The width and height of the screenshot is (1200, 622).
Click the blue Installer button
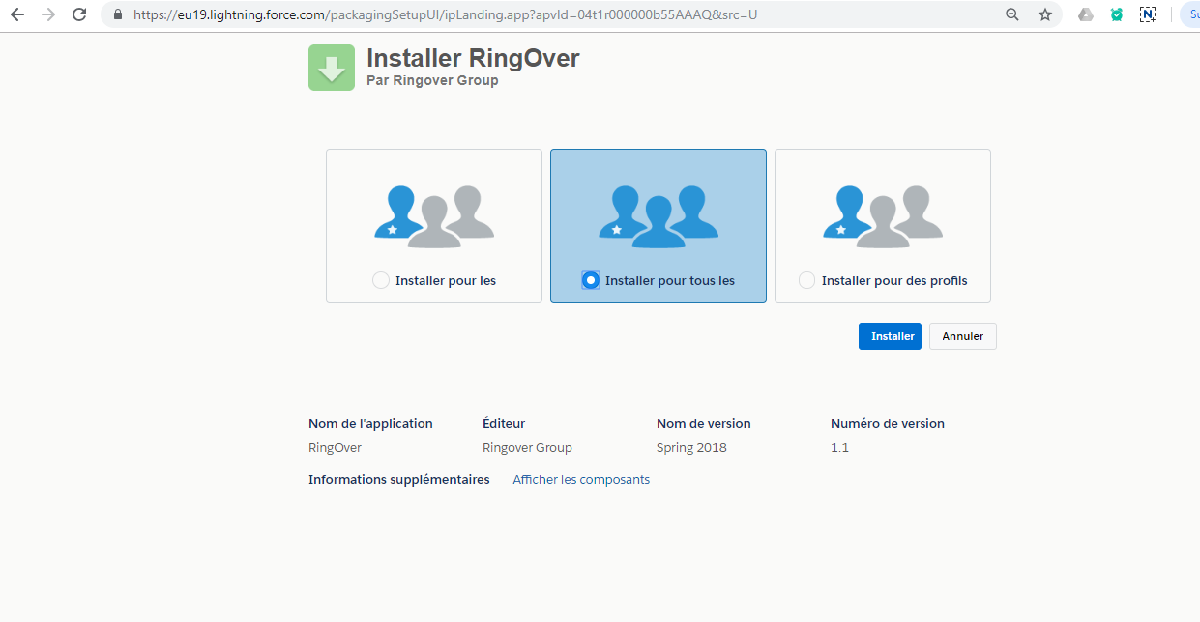tap(890, 336)
